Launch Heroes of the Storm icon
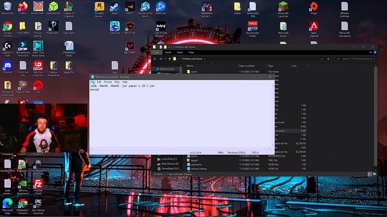 [145, 10]
